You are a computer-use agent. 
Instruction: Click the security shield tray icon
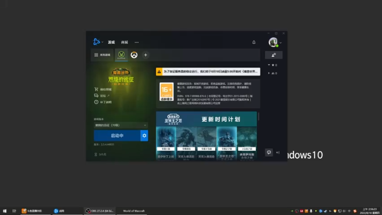(x=335, y=211)
